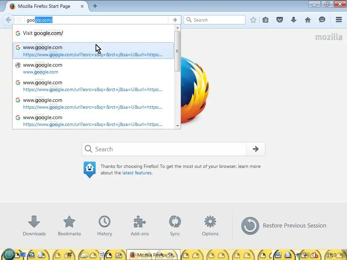Click the toolbar search magnifier icon
The image size is (347, 260).
click(x=189, y=20)
